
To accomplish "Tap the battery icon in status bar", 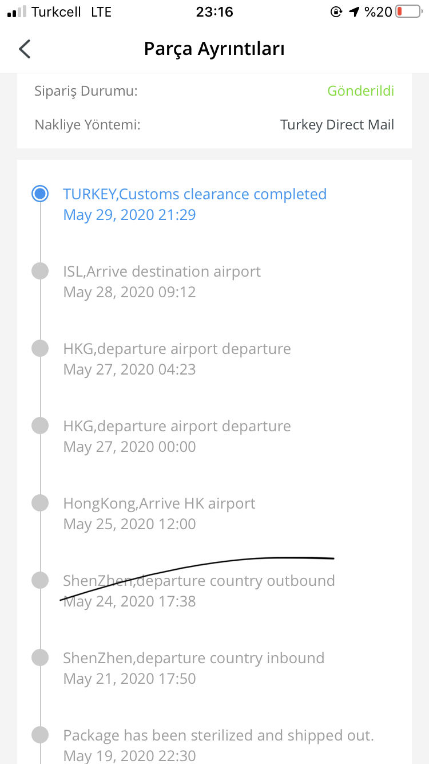I will [x=407, y=11].
